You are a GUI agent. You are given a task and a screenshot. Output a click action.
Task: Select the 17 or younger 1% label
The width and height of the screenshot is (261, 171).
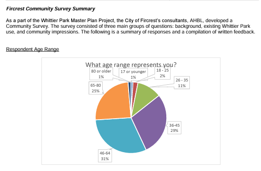[133, 74]
